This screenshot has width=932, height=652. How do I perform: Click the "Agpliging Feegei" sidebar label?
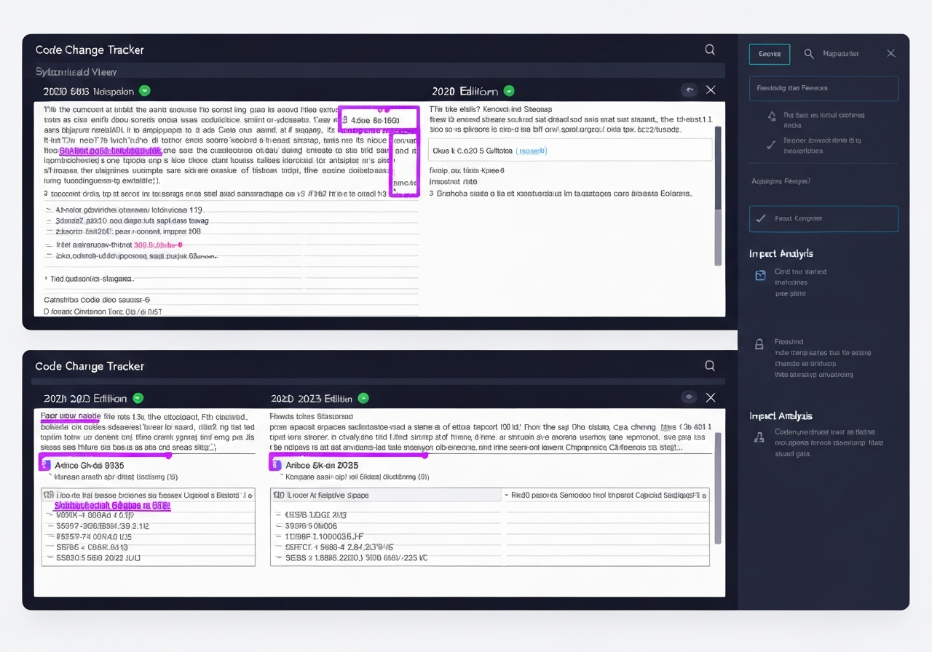781,180
